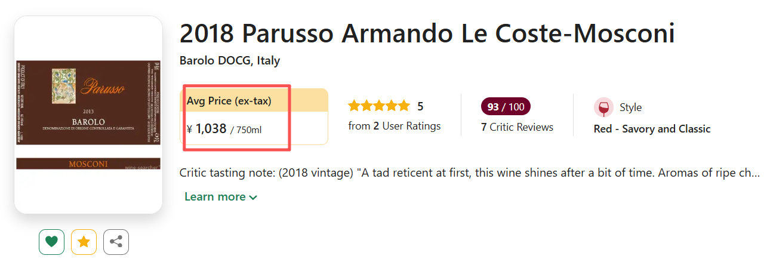
Task: Click the Avg Price (ex-tax) header
Action: pos(229,101)
